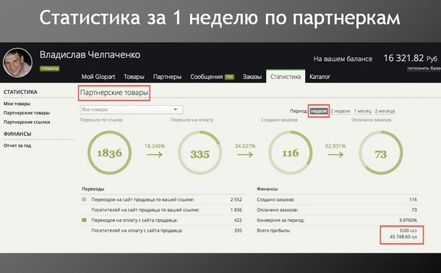Open Отчет за год report link

click(x=17, y=146)
